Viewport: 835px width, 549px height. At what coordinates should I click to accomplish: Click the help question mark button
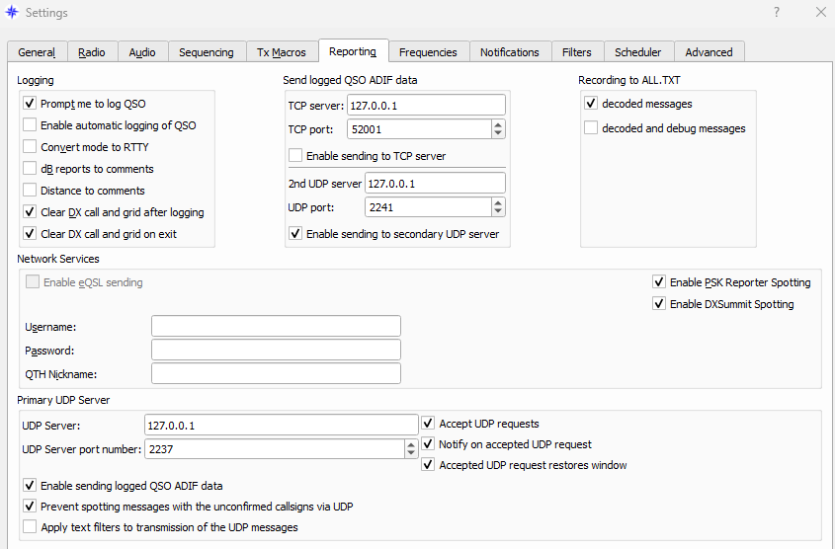[777, 12]
